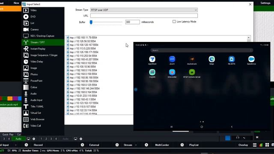Select the Colour input type
The height and width of the screenshot is (154, 274).
43,87
